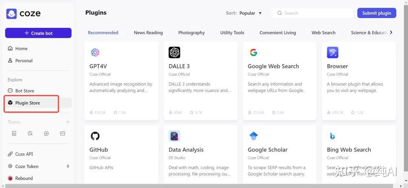Click the plugin Search field
Screen dimensions: 408x188
(314, 13)
